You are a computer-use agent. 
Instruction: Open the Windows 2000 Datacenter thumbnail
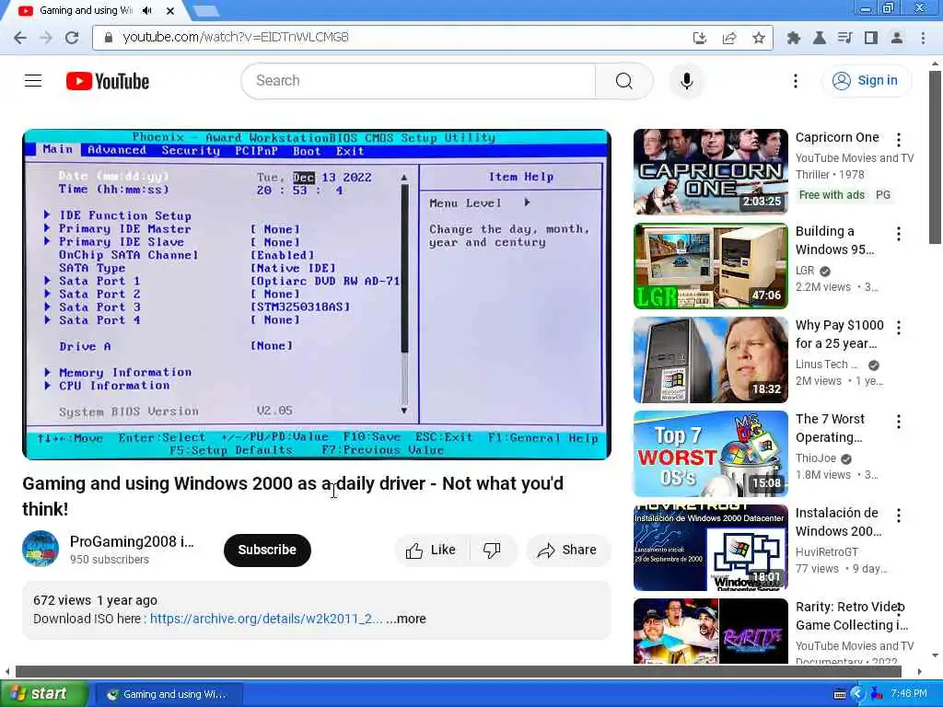[x=710, y=547]
